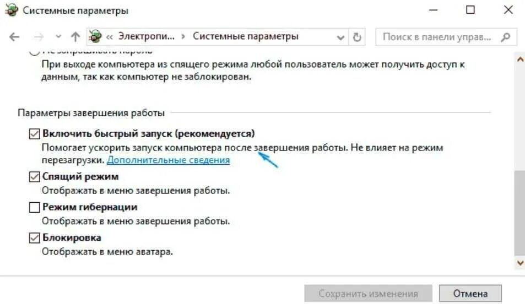Expand the address bar history dropdown
The image size is (525, 308).
[x=340, y=37]
